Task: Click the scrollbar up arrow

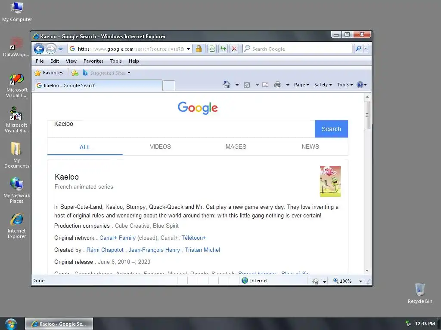Action: coord(367,97)
